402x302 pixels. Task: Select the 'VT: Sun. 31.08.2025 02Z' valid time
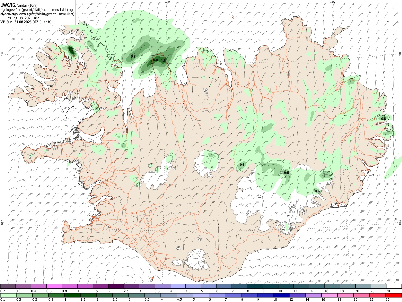coord(19,22)
